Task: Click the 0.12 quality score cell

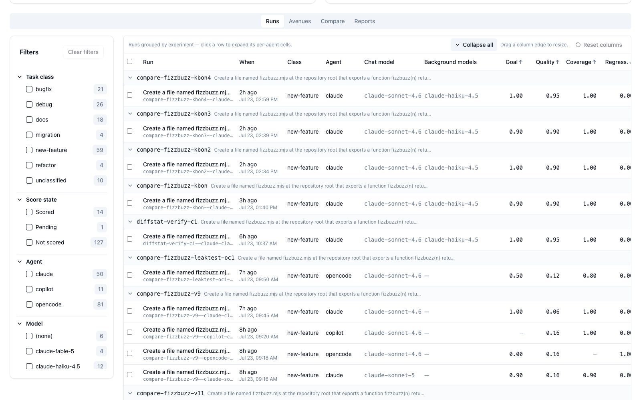Action: click(x=552, y=276)
